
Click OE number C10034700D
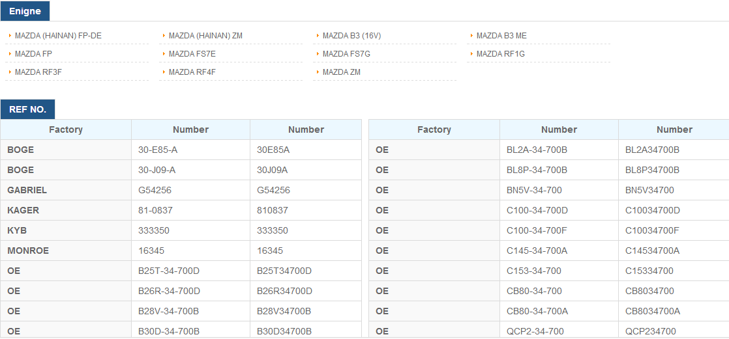click(x=653, y=210)
